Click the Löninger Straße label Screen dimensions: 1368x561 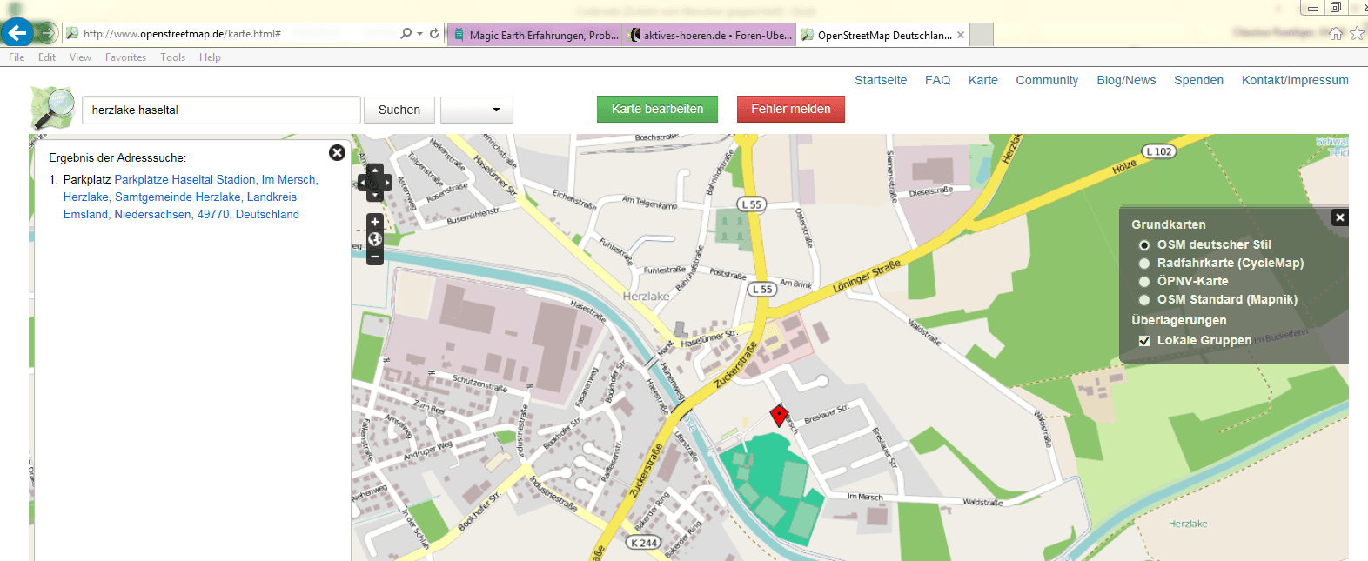[866, 276]
